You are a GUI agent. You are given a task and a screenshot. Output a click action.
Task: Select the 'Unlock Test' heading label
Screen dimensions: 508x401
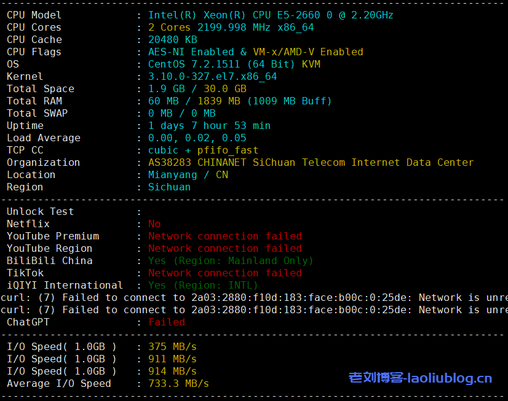point(40,212)
